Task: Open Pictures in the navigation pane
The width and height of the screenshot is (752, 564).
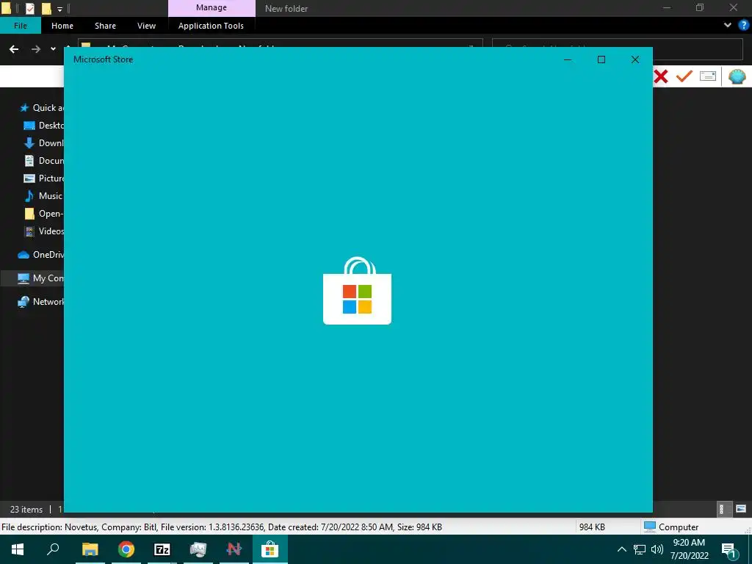Action: tap(43, 178)
